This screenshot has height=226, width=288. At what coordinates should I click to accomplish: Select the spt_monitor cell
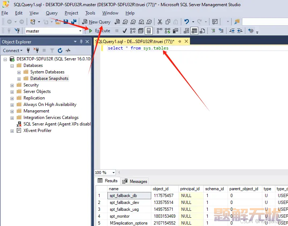(129, 216)
